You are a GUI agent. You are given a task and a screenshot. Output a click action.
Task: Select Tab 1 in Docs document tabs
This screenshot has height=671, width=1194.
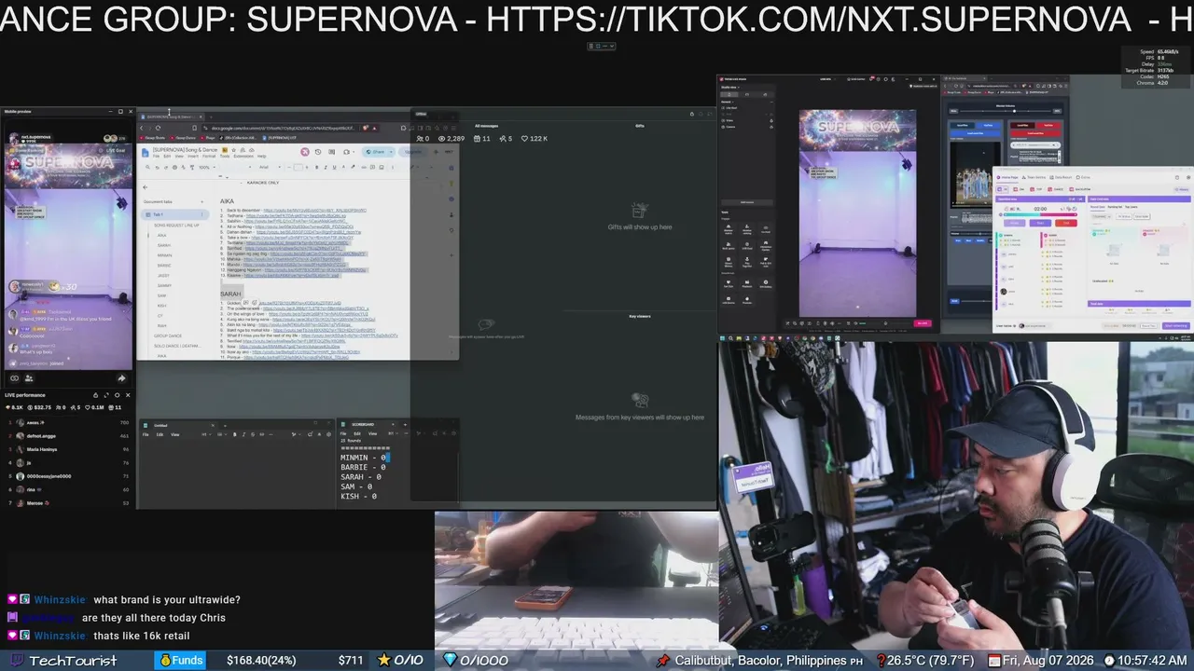(174, 214)
